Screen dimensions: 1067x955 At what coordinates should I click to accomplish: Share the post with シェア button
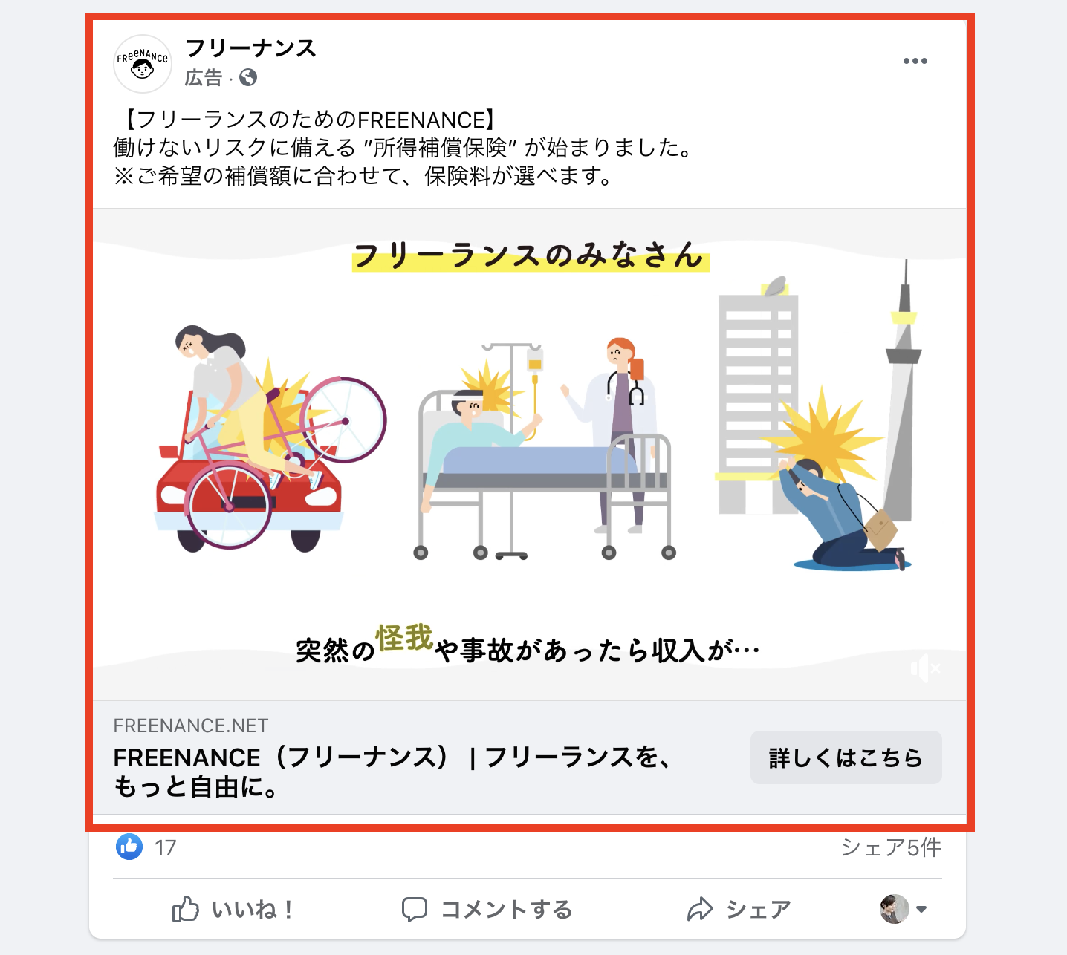click(739, 909)
